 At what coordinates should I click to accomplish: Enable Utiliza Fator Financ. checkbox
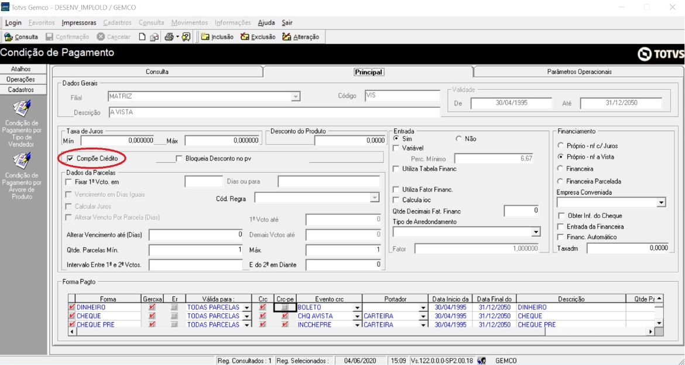click(396, 190)
